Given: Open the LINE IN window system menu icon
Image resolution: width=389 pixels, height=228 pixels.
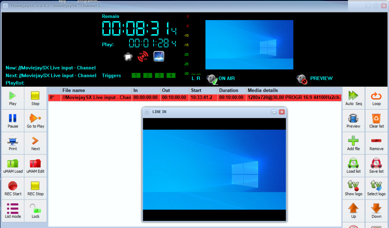Looking at the screenshot, I should 147,112.
